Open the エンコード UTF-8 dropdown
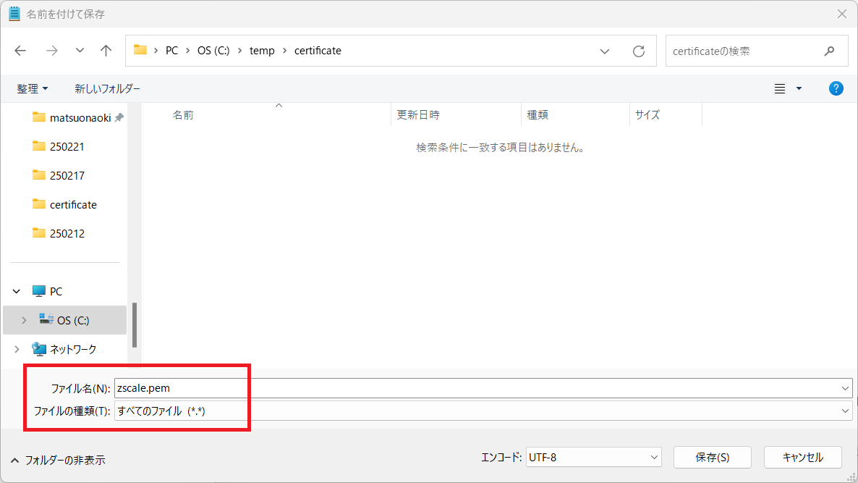 (x=653, y=457)
